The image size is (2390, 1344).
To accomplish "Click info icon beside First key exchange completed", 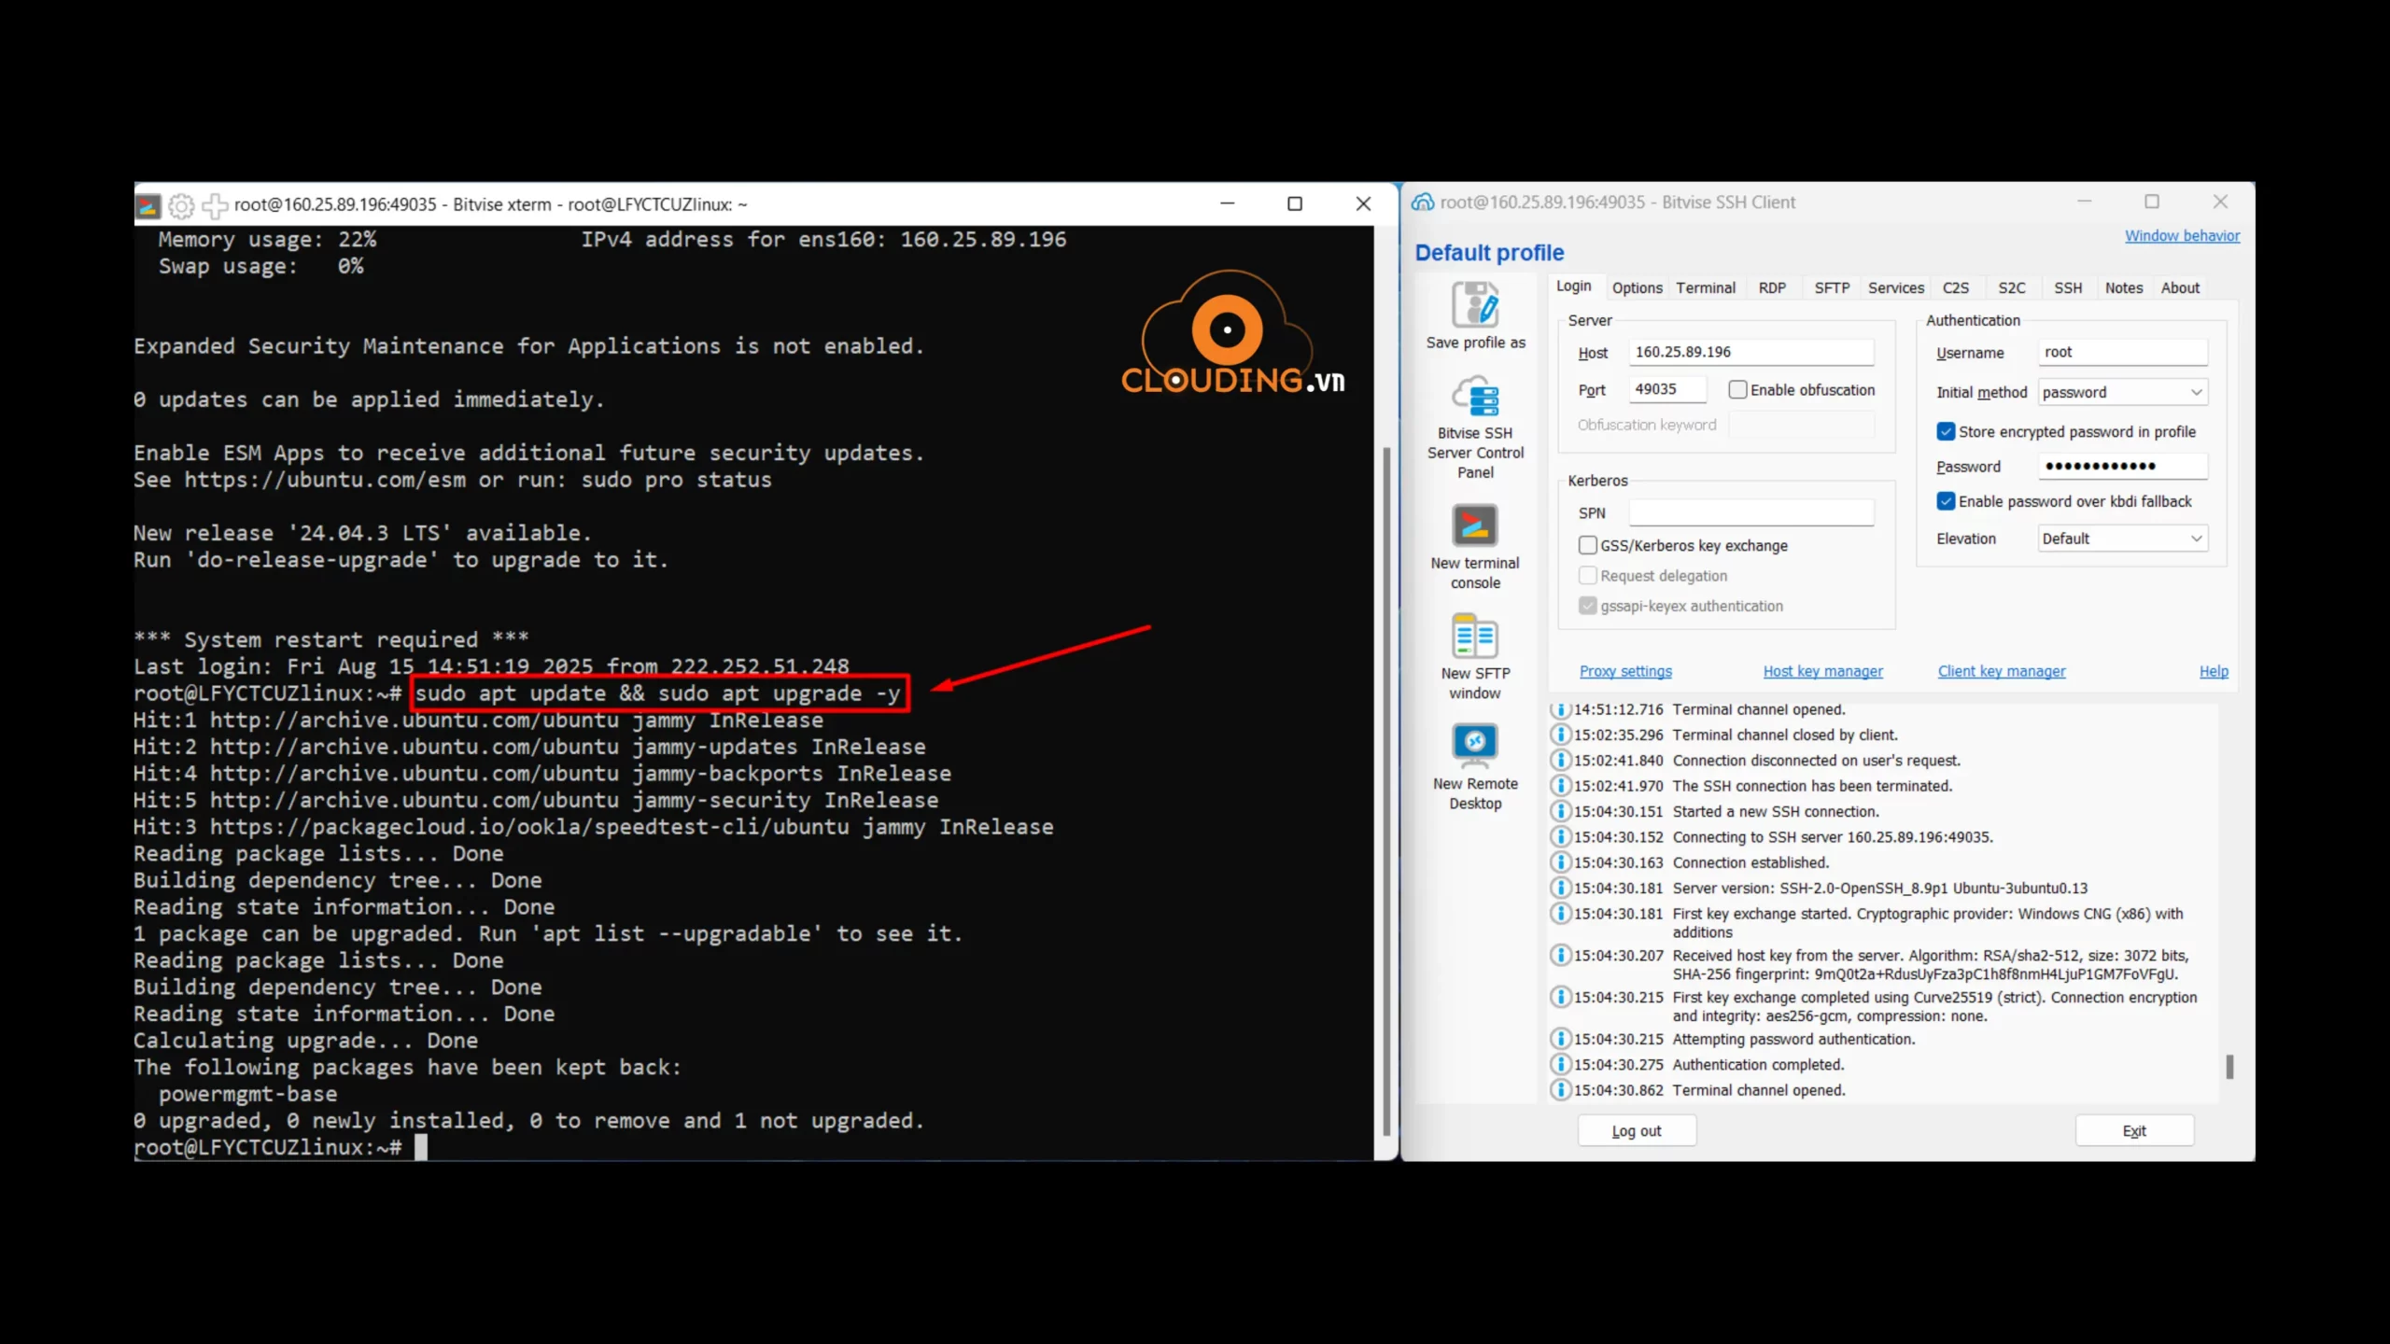I will pos(1560,998).
